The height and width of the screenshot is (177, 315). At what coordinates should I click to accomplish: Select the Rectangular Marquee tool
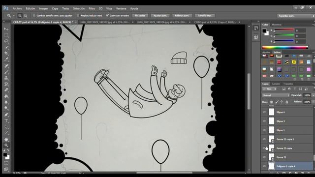tap(6, 35)
